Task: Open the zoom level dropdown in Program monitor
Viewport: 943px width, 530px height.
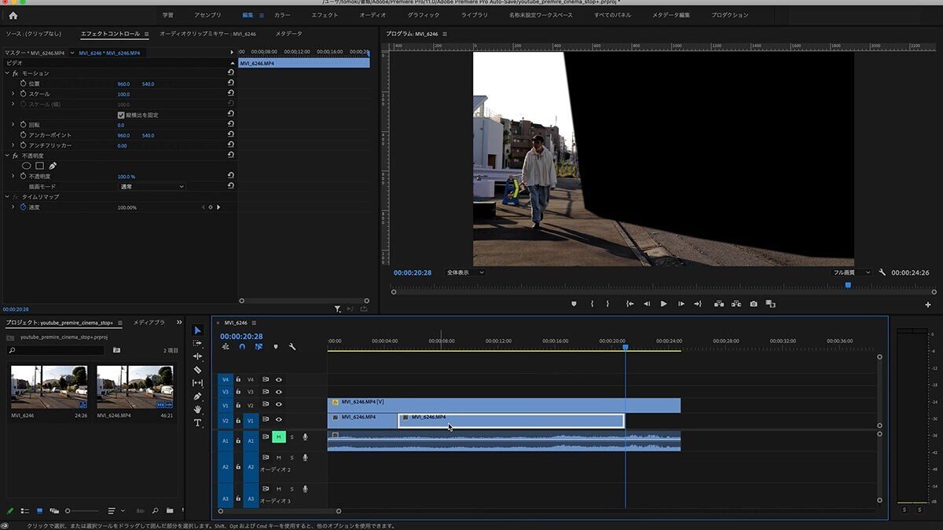Action: [464, 272]
